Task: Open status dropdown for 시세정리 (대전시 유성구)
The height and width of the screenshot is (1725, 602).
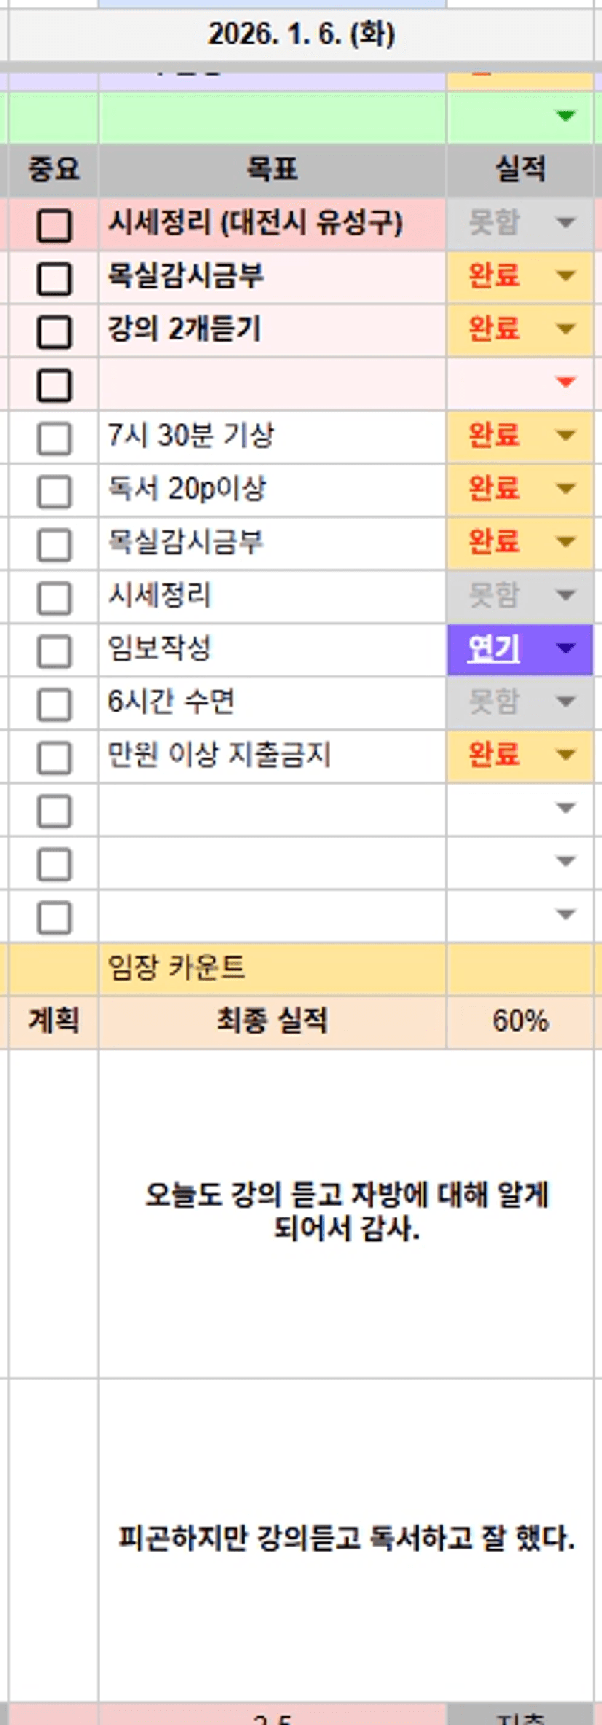Action: click(566, 223)
